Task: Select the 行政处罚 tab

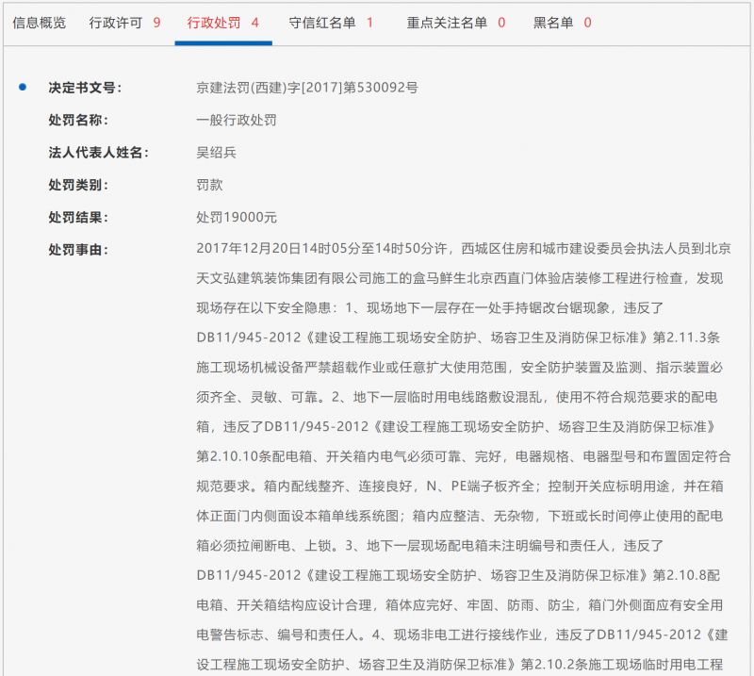Action: [223, 23]
